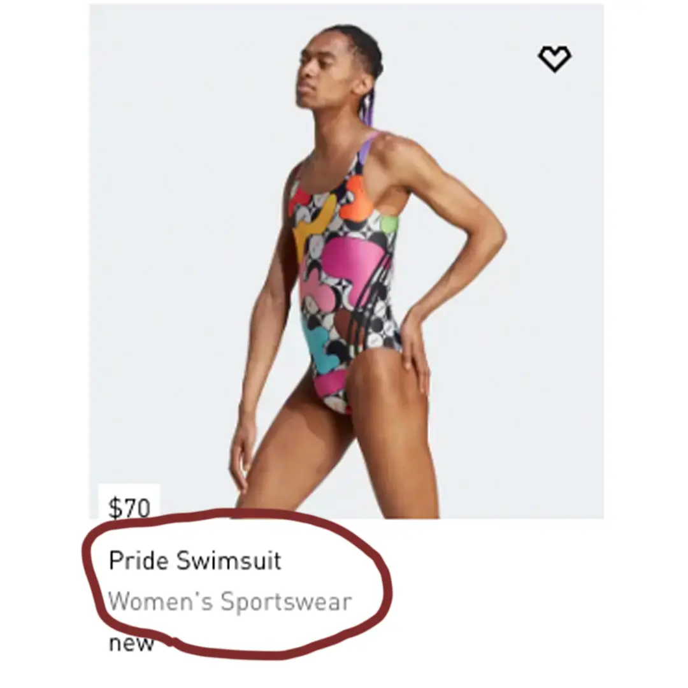Select the Women's Sportswear category text
Image resolution: width=688 pixels, height=688 pixels.
(x=230, y=601)
